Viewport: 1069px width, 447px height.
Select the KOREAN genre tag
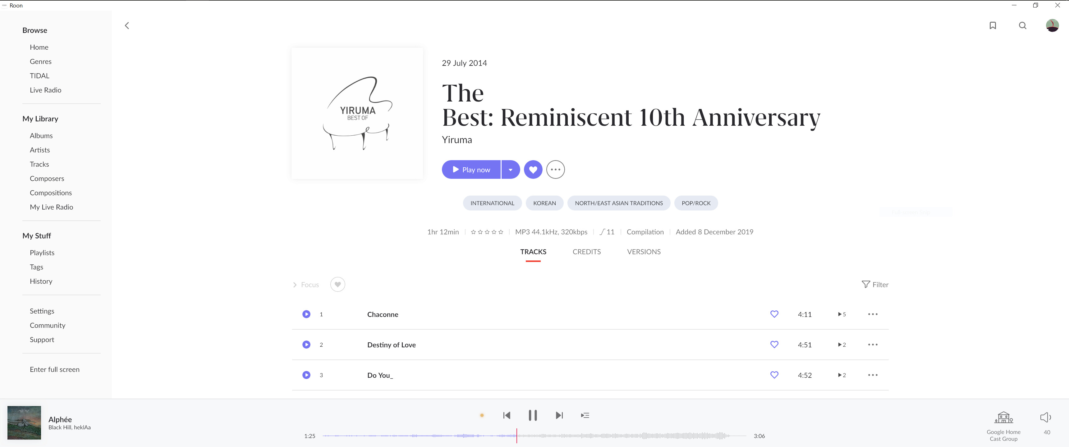click(544, 203)
